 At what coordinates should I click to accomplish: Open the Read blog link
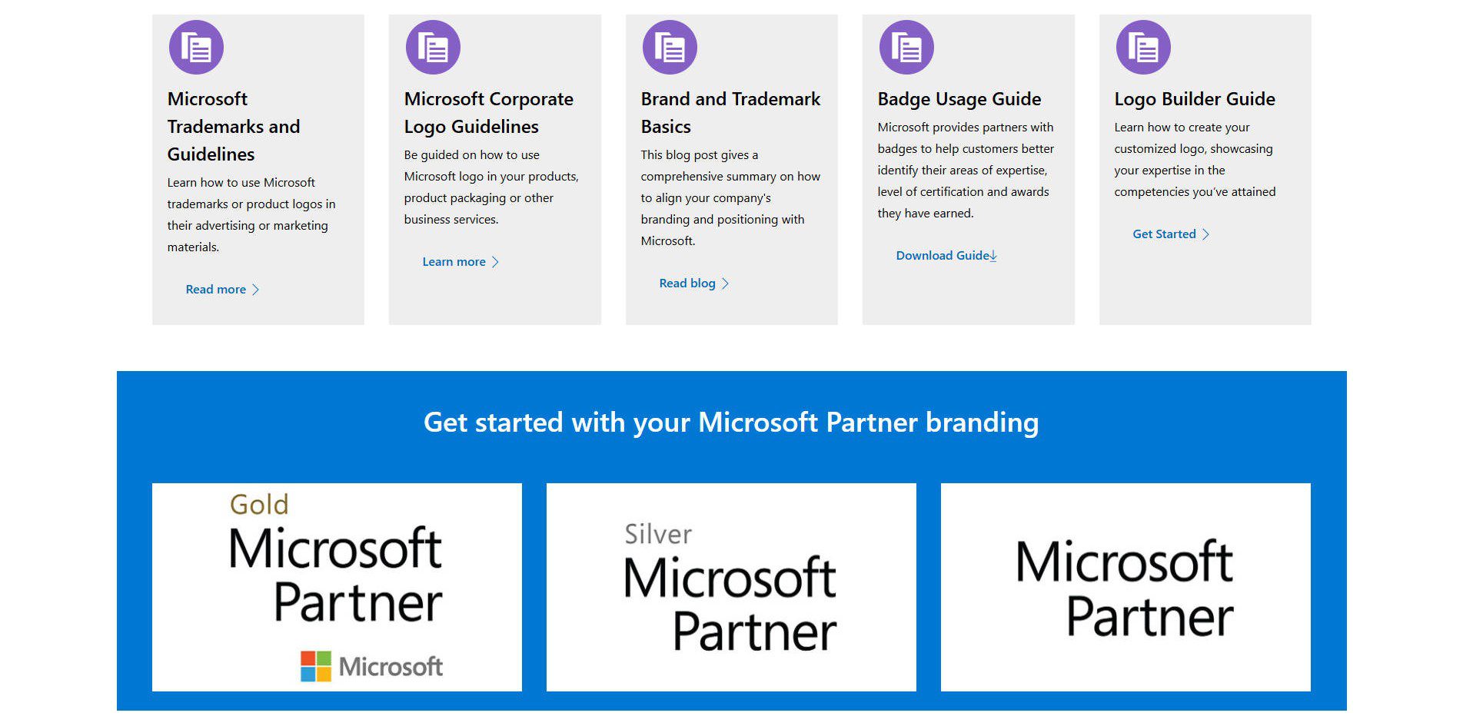tap(687, 283)
